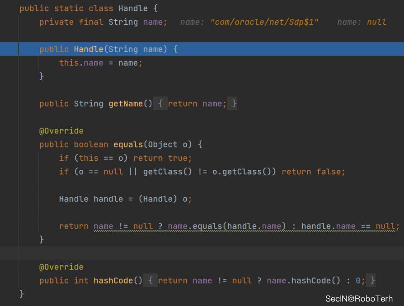Place cursor on equals method name declaration
This screenshot has height=306, width=404.
[128, 145]
